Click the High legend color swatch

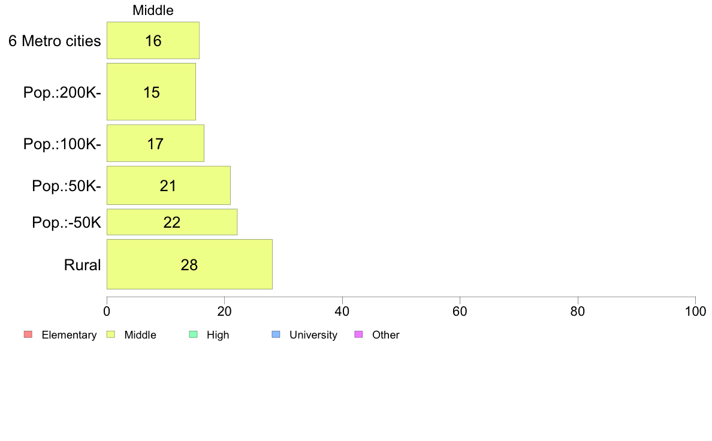point(193,335)
